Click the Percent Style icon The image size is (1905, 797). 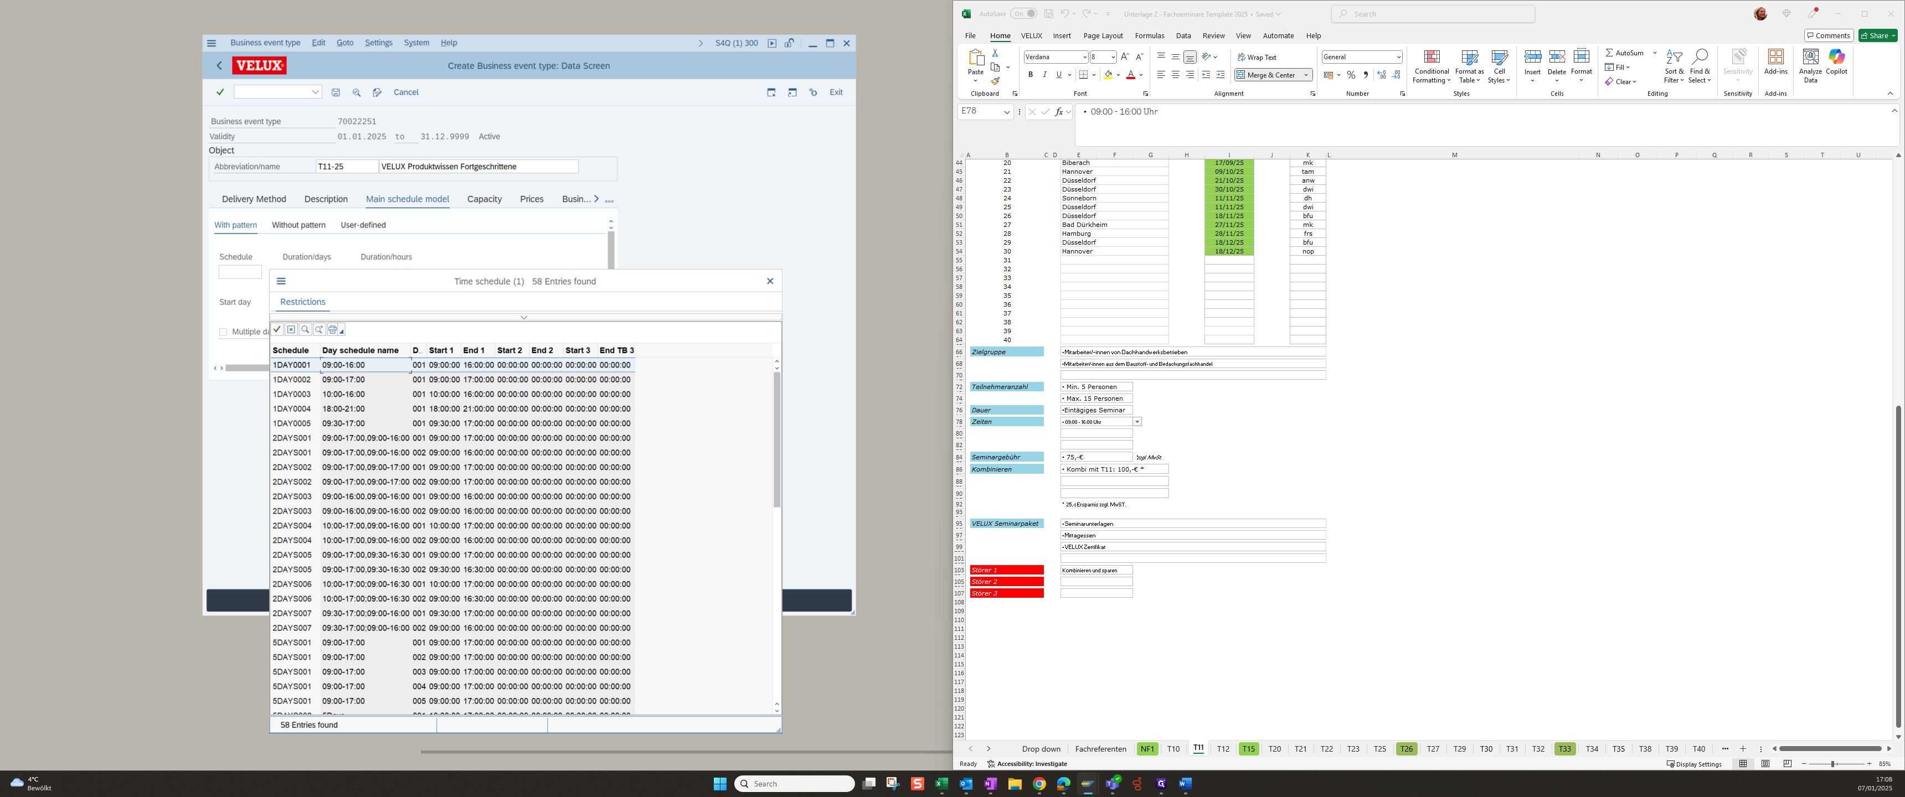pos(1351,75)
